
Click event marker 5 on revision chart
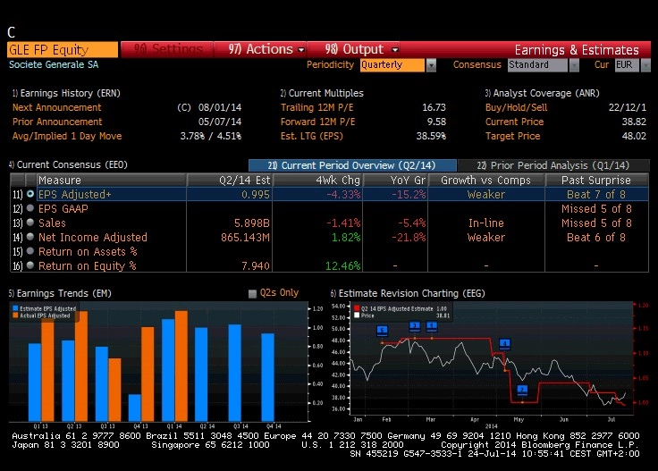[382, 331]
